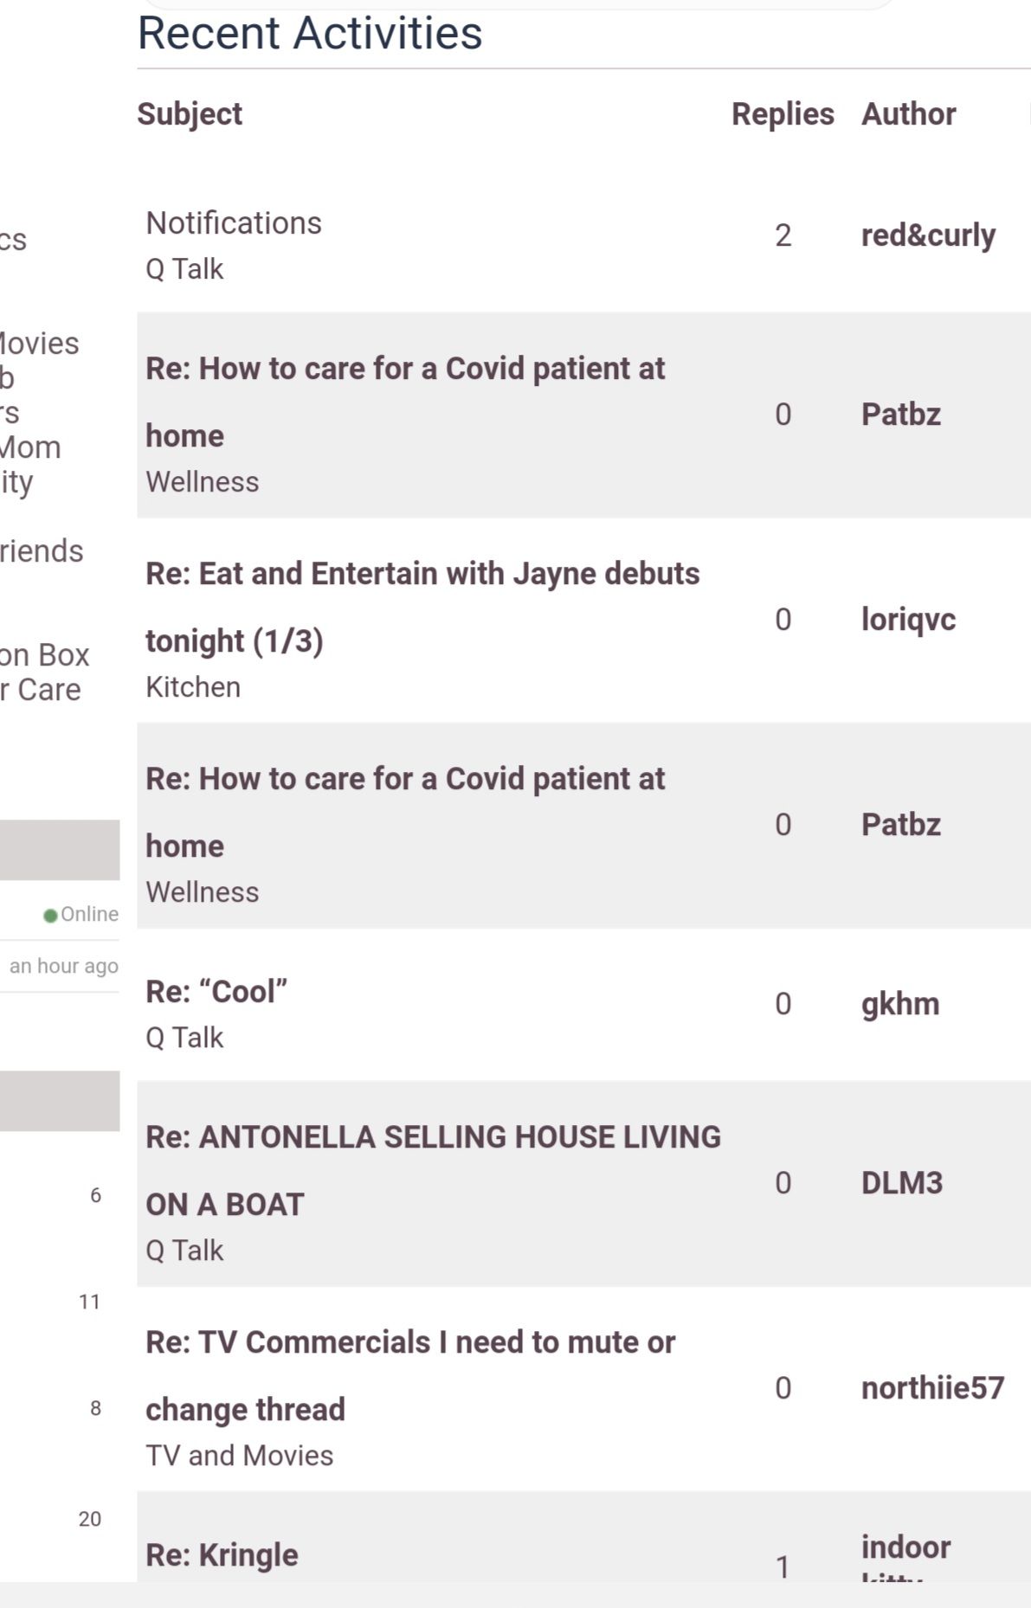Go to the TV and Movies board

tap(239, 1456)
